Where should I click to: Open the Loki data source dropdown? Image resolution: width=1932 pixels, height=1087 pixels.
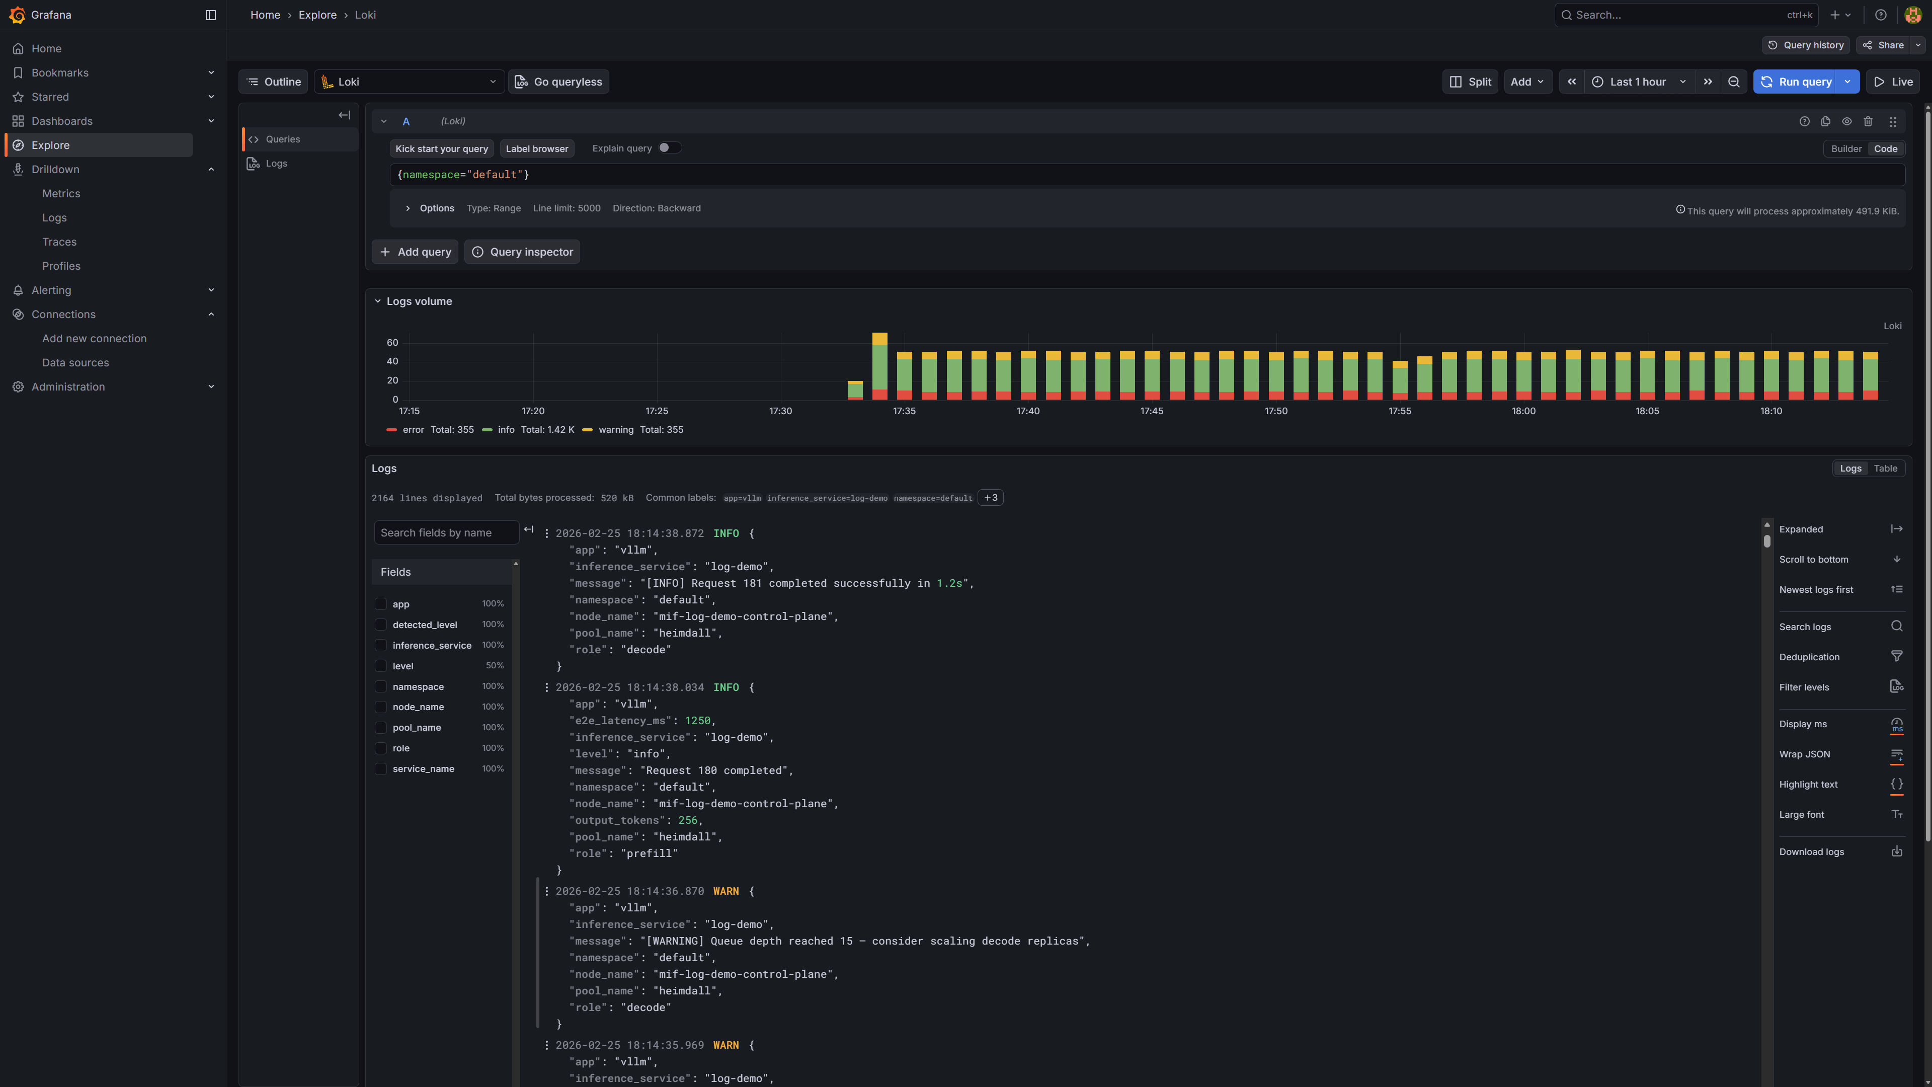pos(409,81)
